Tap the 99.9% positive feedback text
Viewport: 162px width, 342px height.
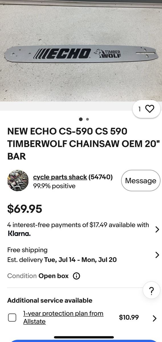54,186
